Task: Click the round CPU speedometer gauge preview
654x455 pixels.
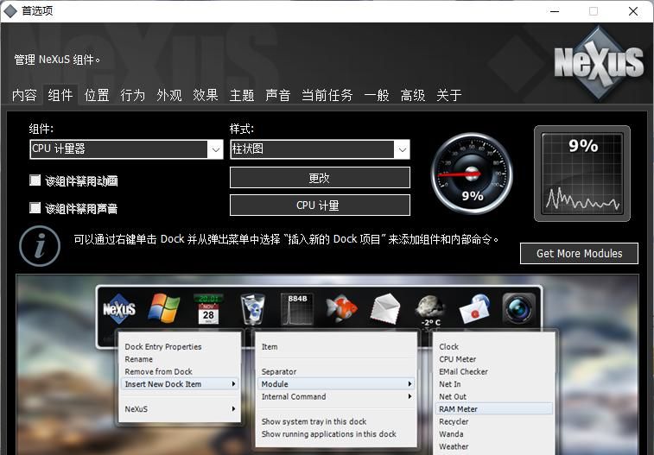Action: point(472,174)
